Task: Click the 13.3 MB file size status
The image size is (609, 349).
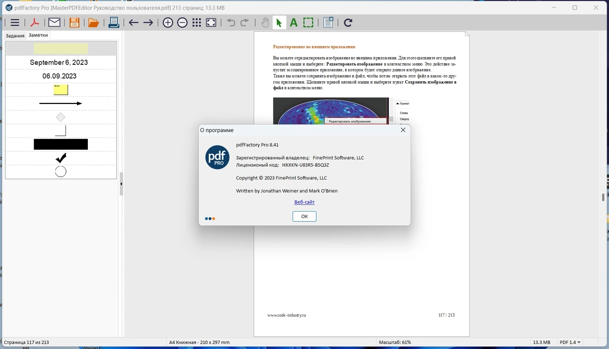Action: pyautogui.click(x=541, y=342)
